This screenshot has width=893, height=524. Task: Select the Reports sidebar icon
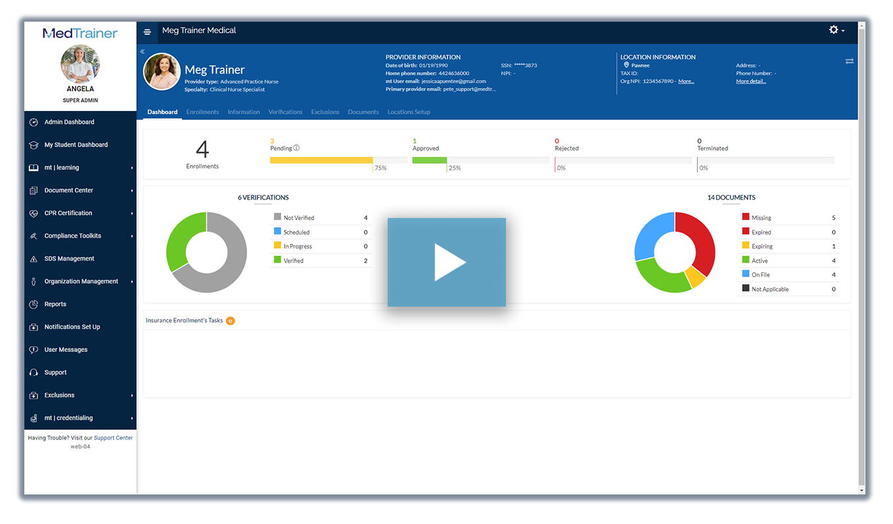click(x=33, y=304)
